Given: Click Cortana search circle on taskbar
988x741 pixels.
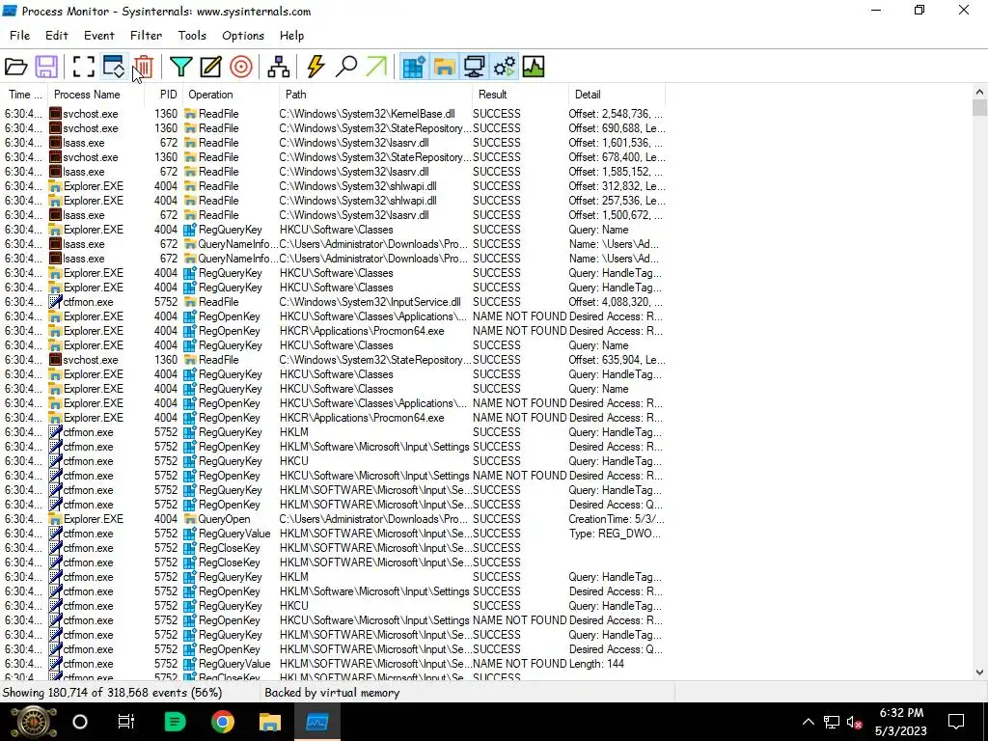Looking at the screenshot, I should [80, 722].
